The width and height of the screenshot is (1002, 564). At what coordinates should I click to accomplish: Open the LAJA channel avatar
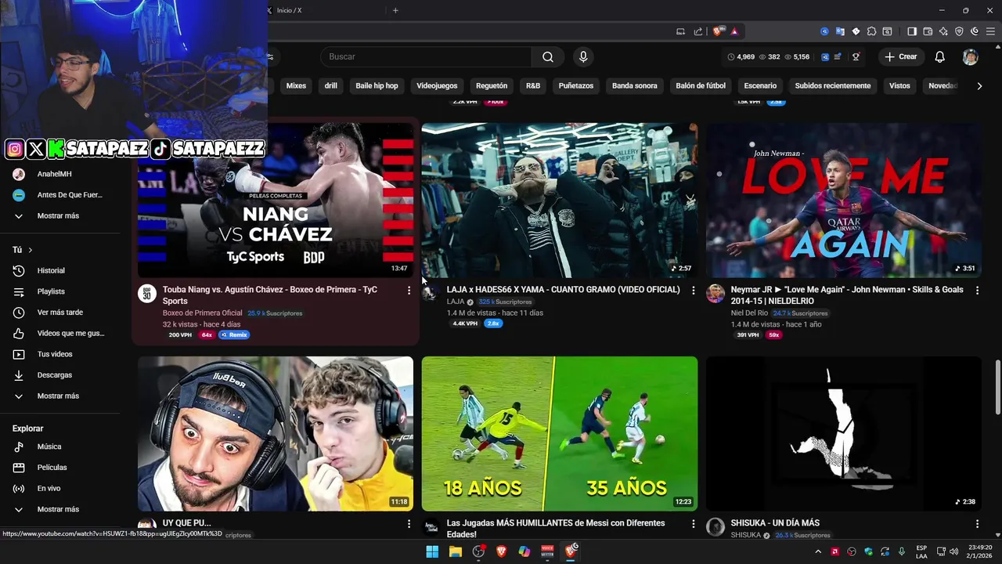pos(430,293)
